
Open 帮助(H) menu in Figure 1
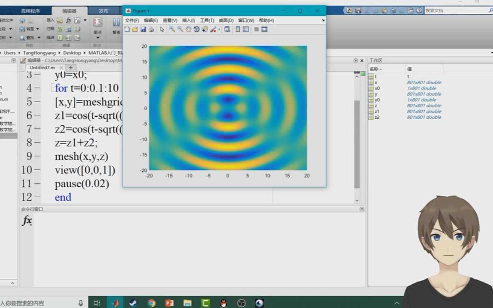(266, 20)
